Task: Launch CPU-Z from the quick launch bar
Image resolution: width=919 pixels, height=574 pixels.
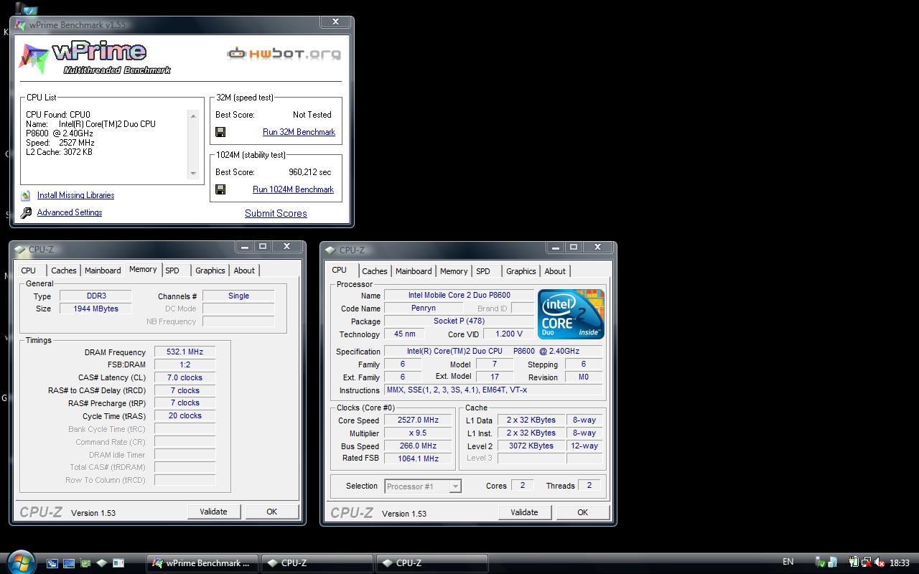Action: click(x=102, y=563)
